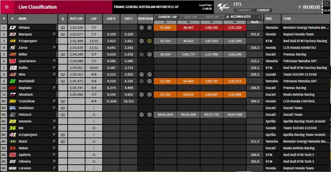Image resolution: width=331 pixels, height=172 pixels.
Task: Sort by the GAP P. column header
Action: [111, 19]
